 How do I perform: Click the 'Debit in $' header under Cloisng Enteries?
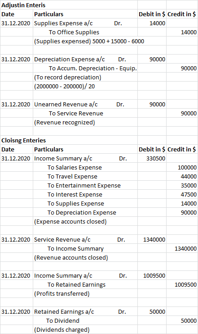[x=152, y=149]
